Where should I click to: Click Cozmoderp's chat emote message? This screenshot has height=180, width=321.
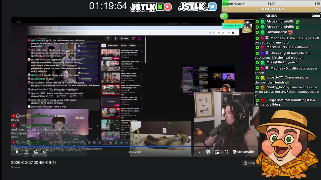(279, 32)
